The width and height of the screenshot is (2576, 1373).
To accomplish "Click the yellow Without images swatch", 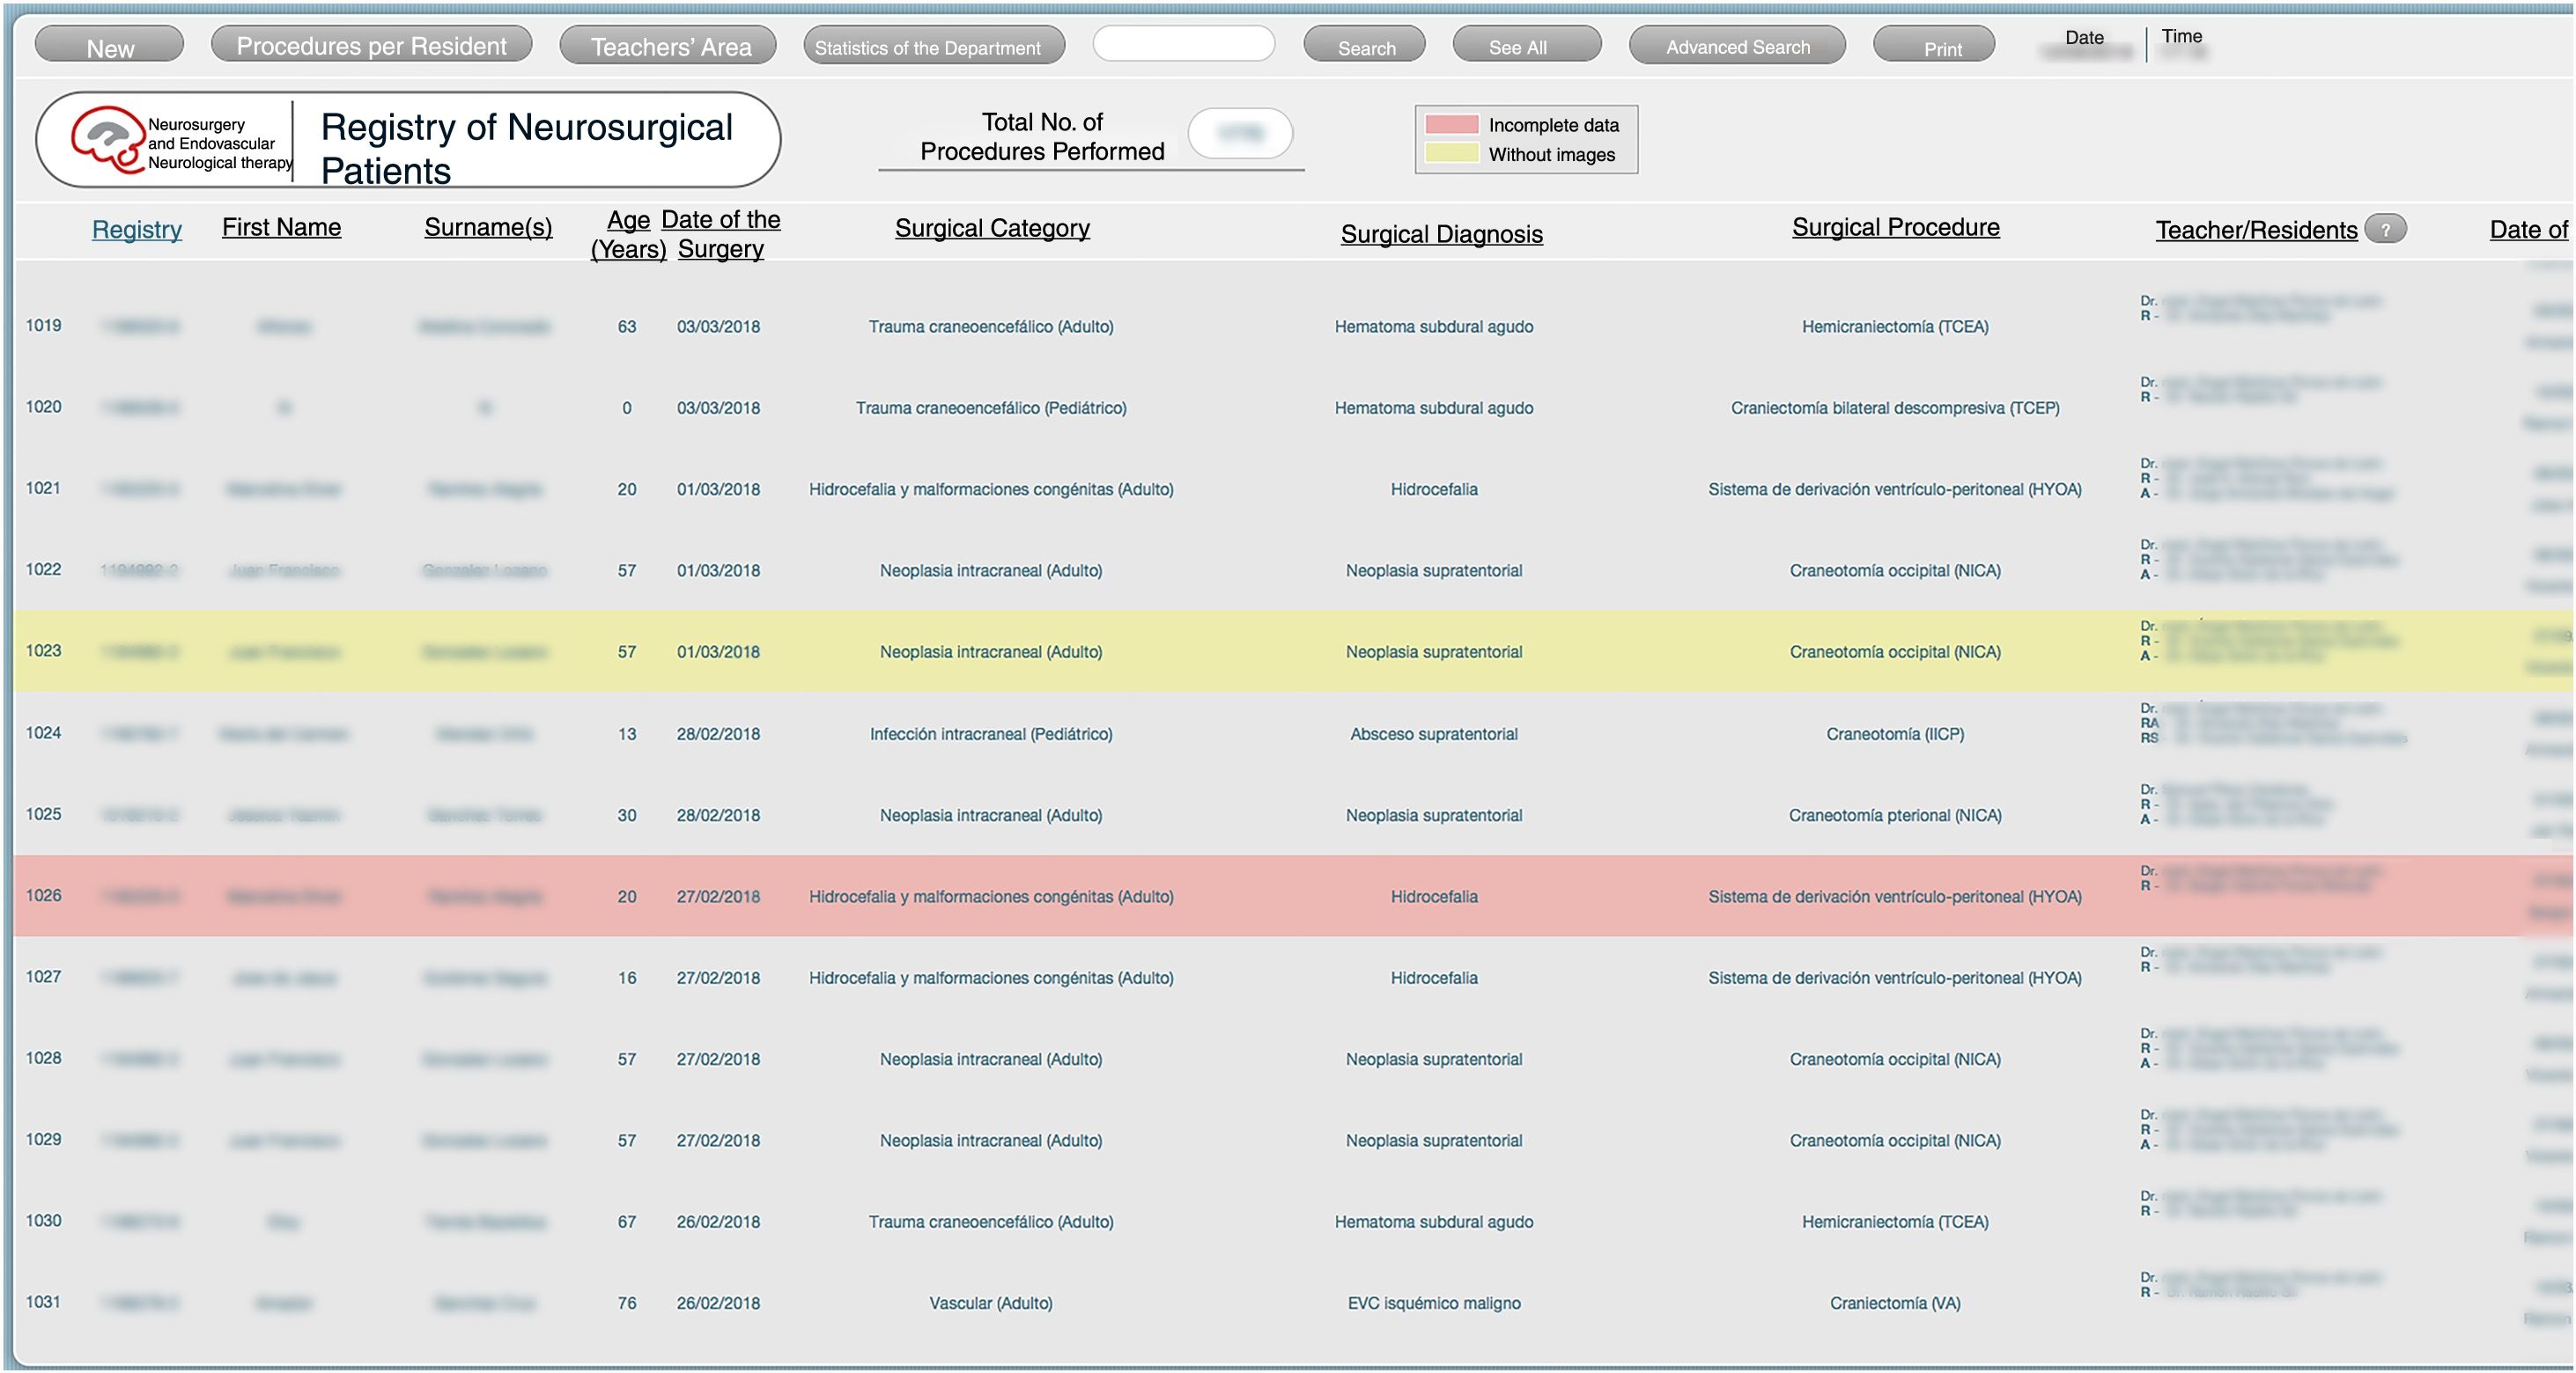I will tap(1451, 154).
